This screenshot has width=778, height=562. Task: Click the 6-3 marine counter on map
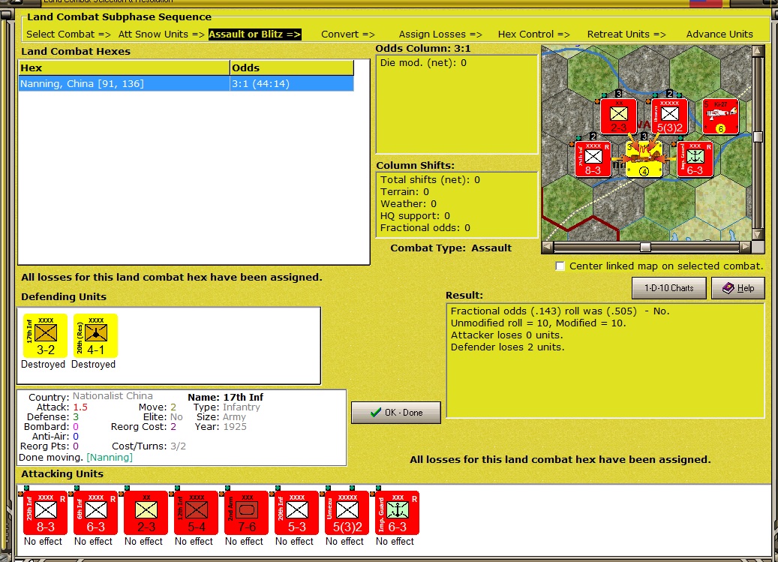pyautogui.click(x=695, y=159)
